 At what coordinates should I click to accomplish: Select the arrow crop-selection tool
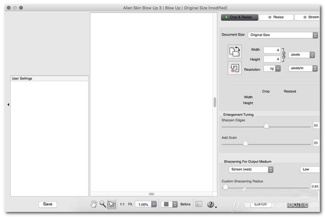[x=112, y=204]
